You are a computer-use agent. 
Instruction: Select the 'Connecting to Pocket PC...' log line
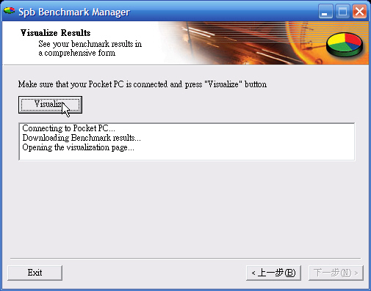(68, 128)
